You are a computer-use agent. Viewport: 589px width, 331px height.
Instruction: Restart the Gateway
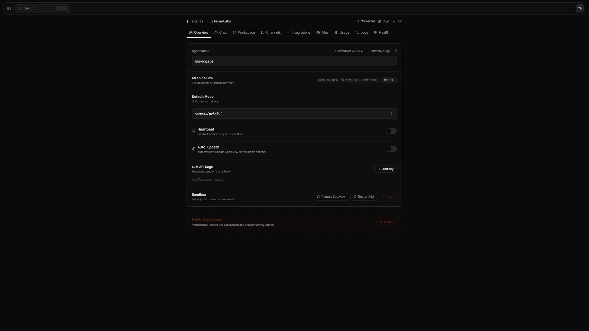pyautogui.click(x=331, y=197)
